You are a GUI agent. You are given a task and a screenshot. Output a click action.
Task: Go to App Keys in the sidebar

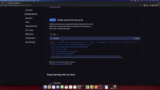click(29, 18)
